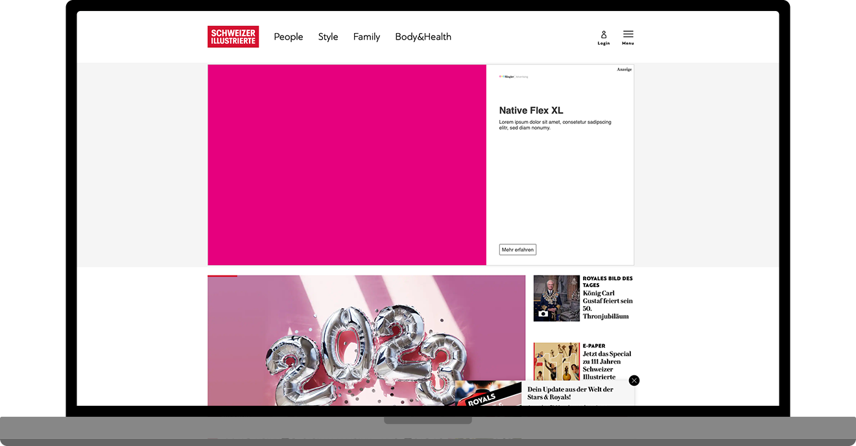Dismiss the Royals newsletter banner via the X
Image resolution: width=856 pixels, height=446 pixels.
coord(634,380)
